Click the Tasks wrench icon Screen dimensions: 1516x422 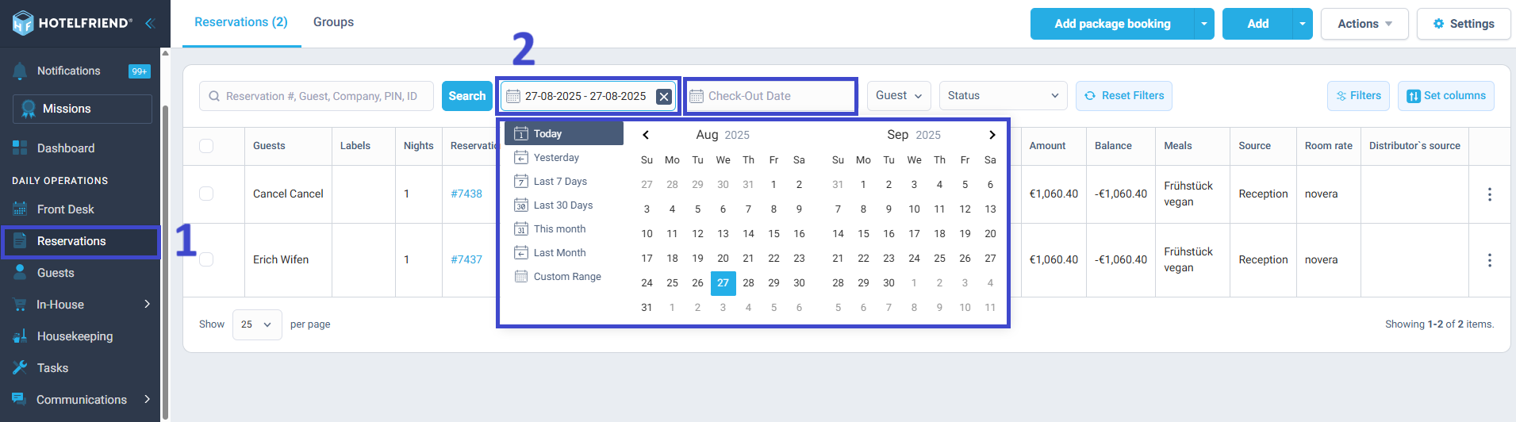tap(20, 368)
